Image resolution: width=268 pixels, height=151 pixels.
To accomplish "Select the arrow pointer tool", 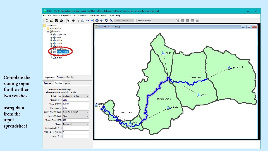I will point(68,20).
